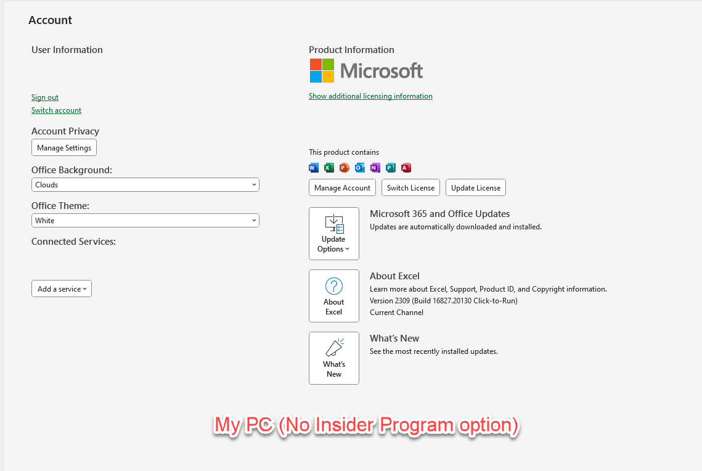This screenshot has height=471, width=702.
Task: Click the Account Privacy heading
Action: click(65, 131)
